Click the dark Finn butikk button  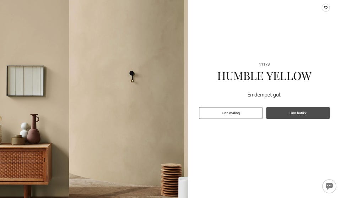298,113
